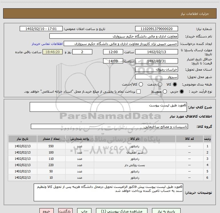Click رادیاتور in row 1
220x213 pixels.
tap(135, 146)
